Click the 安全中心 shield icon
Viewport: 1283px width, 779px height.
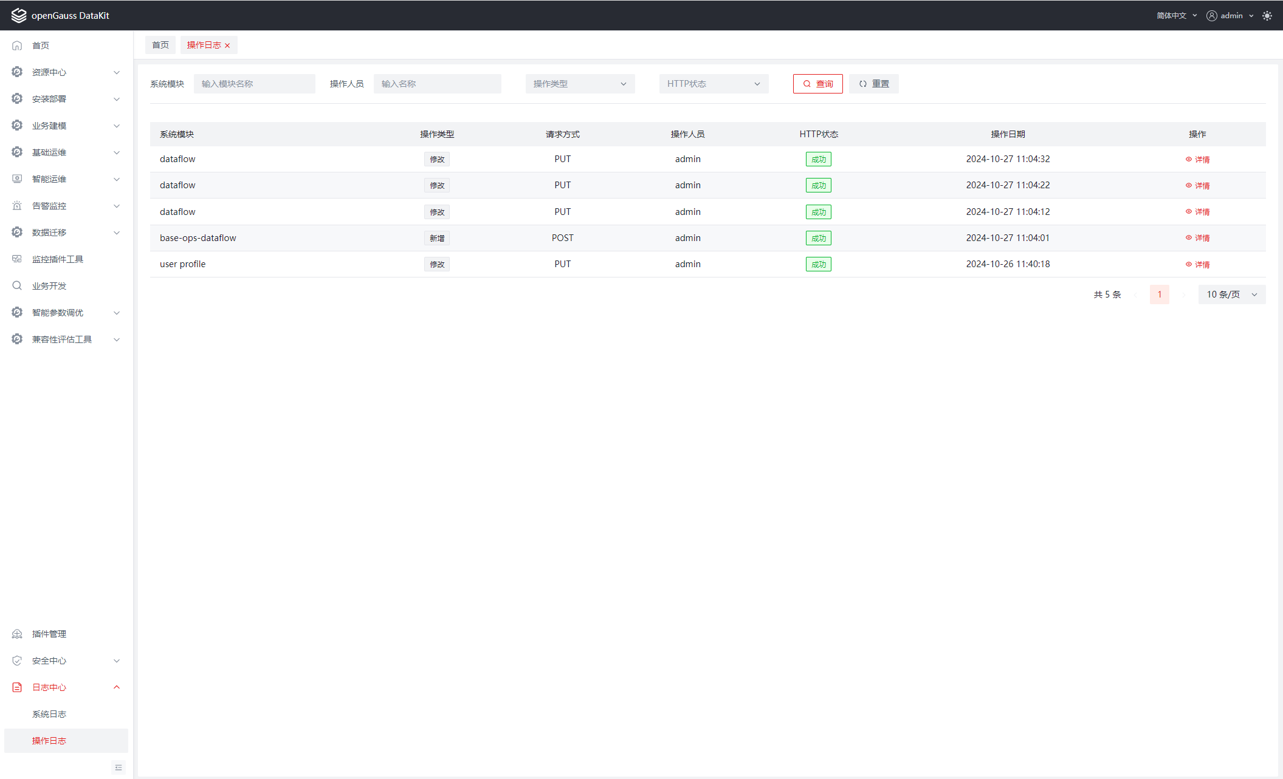point(17,661)
